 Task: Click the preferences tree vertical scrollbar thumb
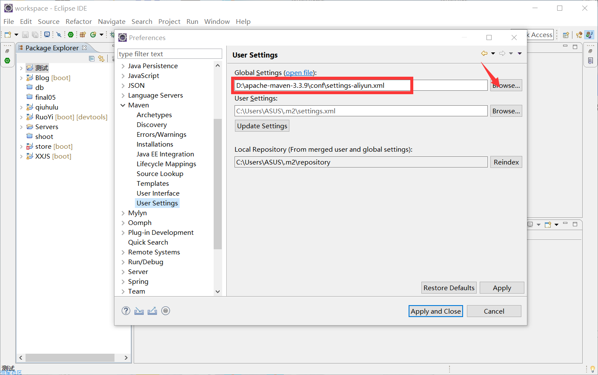tap(218, 184)
